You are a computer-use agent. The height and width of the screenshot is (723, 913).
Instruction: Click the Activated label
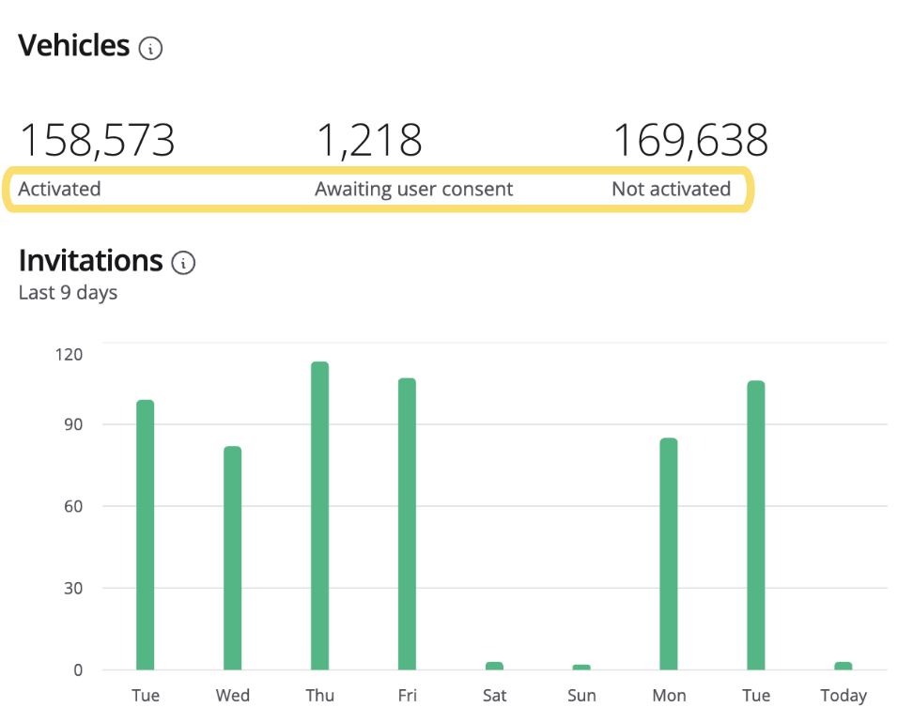(59, 189)
